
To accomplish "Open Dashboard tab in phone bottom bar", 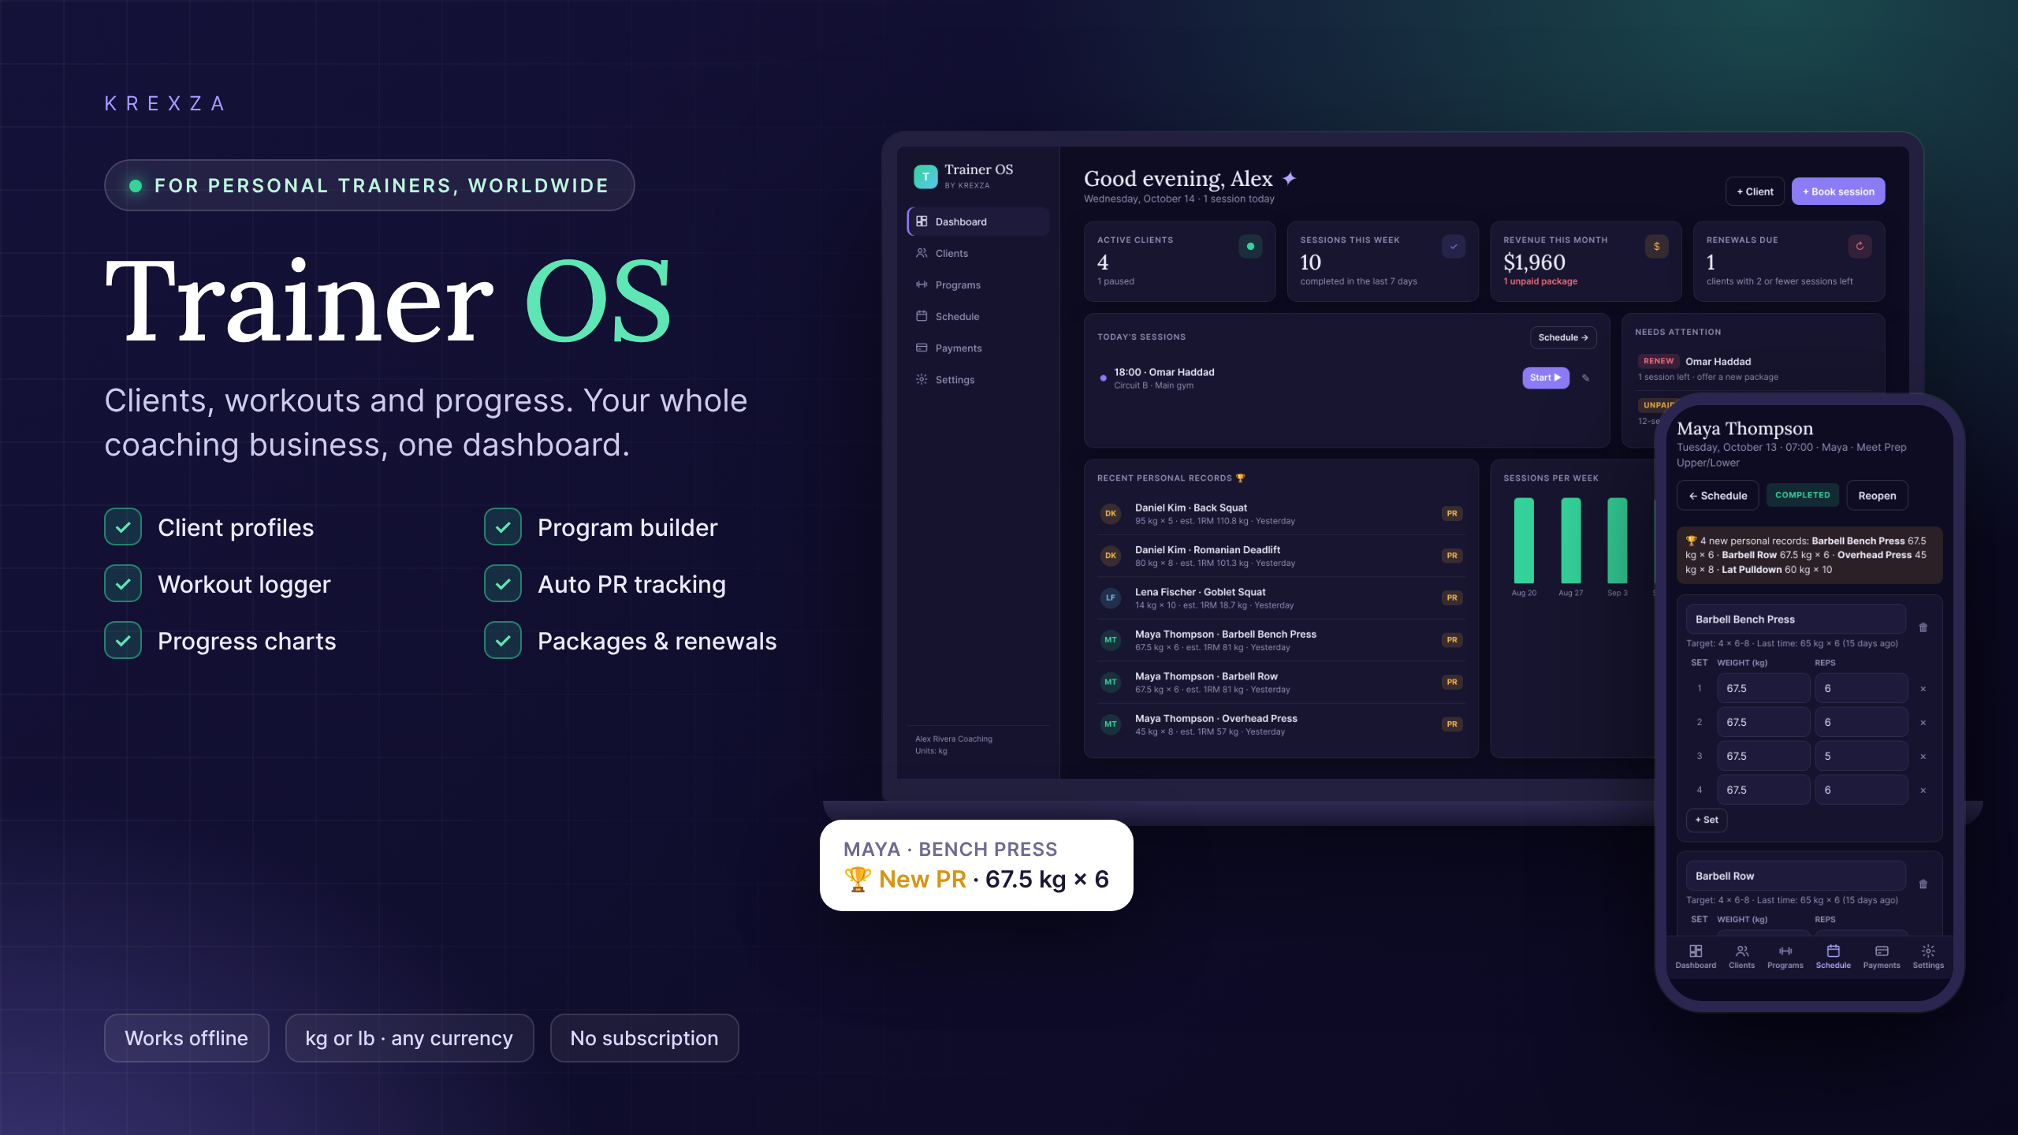I will (x=1696, y=957).
